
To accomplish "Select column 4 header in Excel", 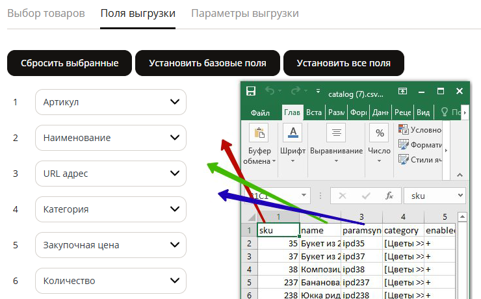I will point(403,217).
